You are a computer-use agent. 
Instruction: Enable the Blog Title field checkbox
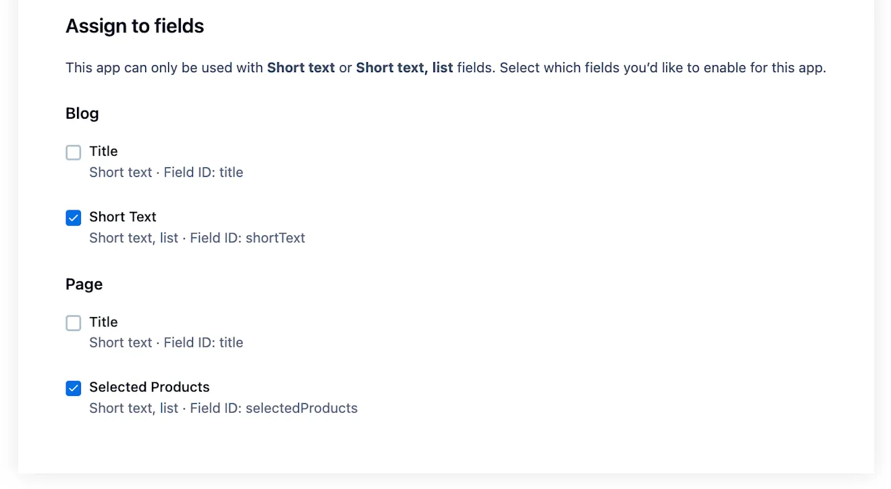(73, 152)
